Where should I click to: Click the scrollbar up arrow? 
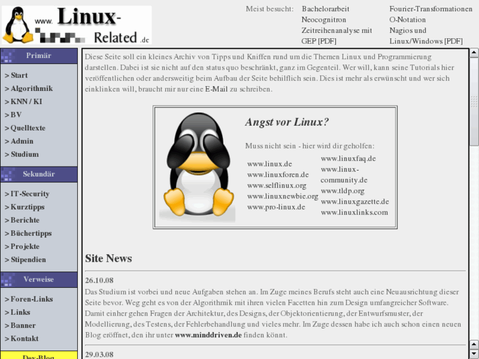pos(474,53)
